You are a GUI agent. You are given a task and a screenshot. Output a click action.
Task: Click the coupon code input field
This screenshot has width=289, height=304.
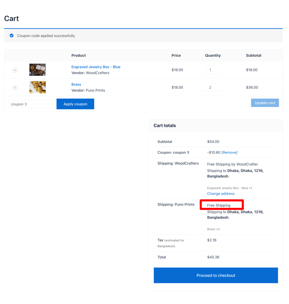(x=31, y=104)
